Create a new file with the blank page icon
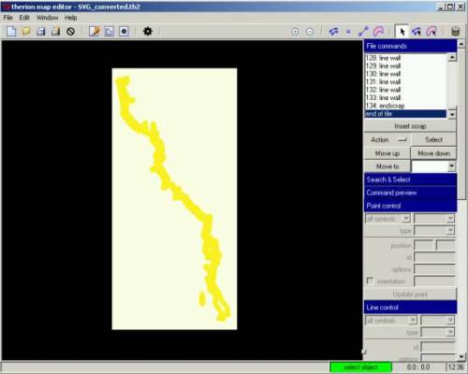This screenshot has height=374, width=468. (11, 31)
